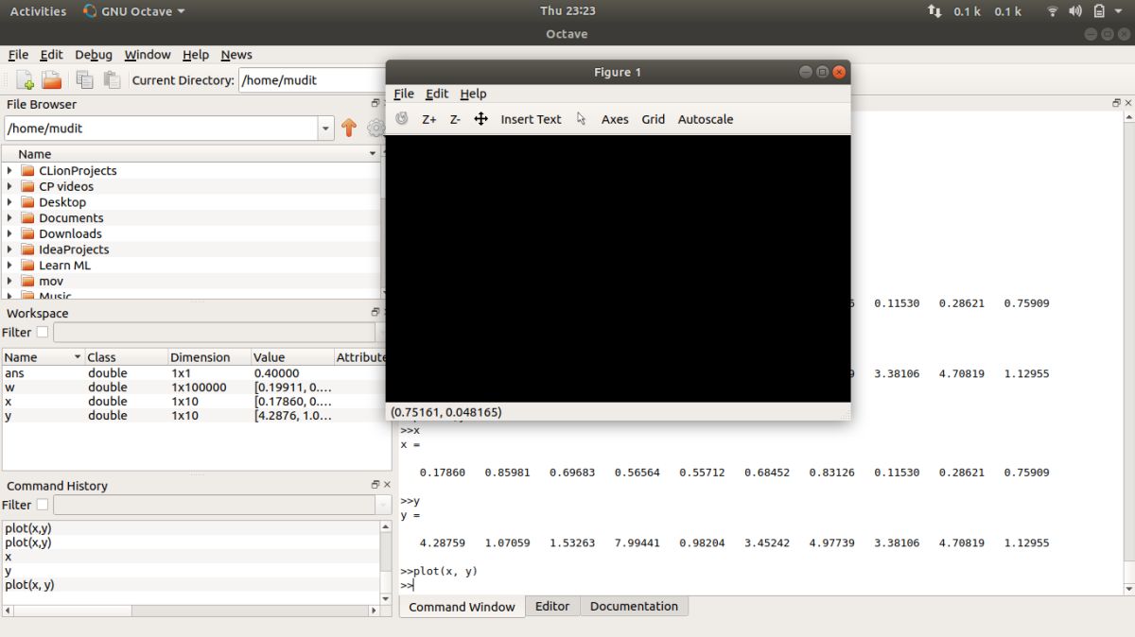Open the Window menu

[x=148, y=55]
